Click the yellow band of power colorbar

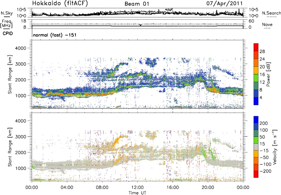(256, 70)
